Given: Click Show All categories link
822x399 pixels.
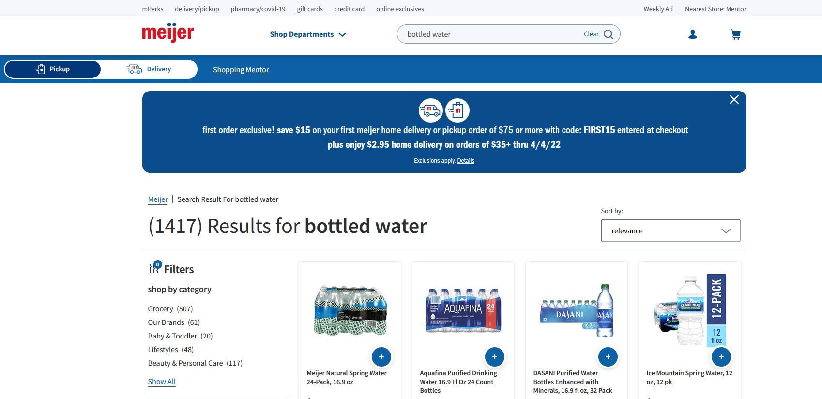Looking at the screenshot, I should (x=162, y=382).
